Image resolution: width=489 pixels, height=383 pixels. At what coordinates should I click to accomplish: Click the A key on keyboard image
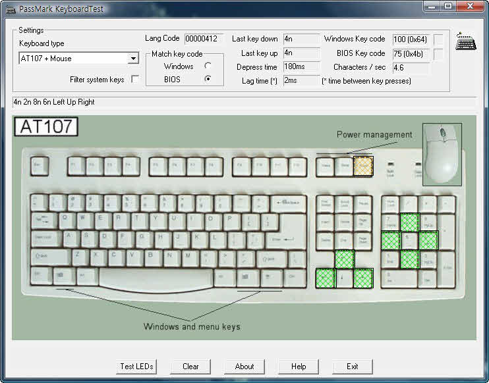click(x=71, y=239)
